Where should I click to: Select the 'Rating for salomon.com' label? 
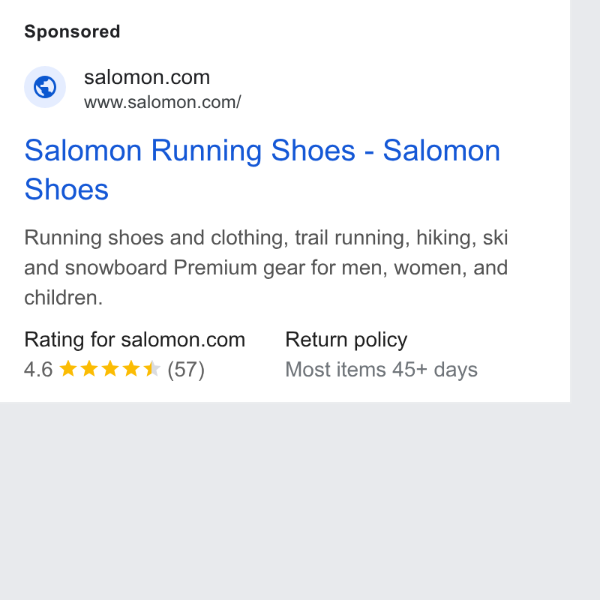135,340
